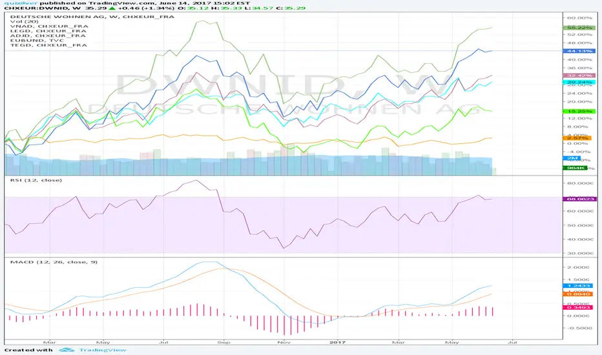Select the TEGD, CHXEUR_FRA legend entry
This screenshot has height=355, width=602.
tap(48, 45)
